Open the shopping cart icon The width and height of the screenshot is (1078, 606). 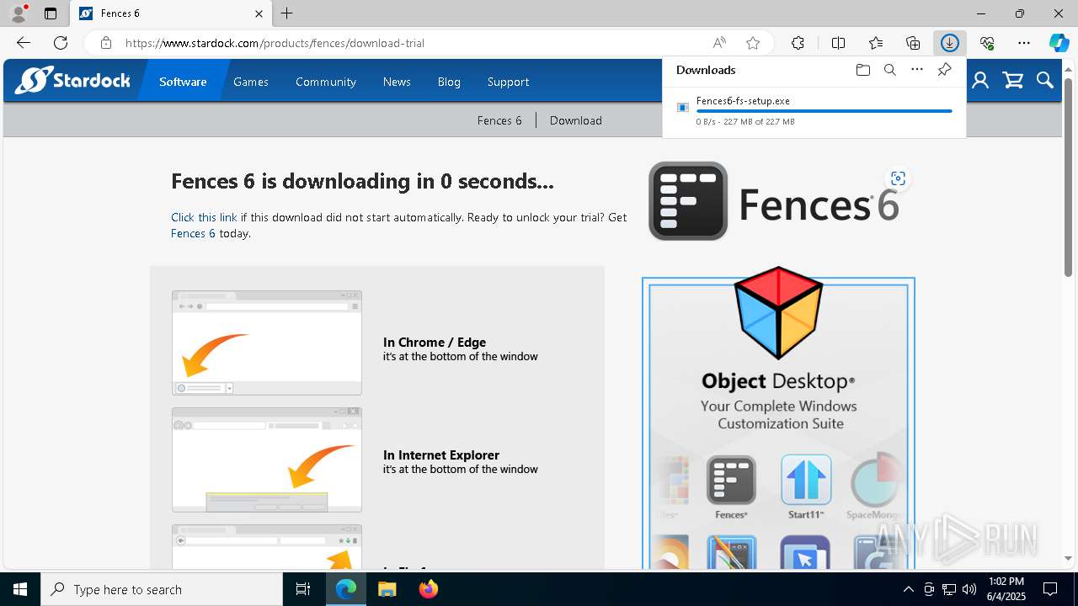tap(1013, 81)
